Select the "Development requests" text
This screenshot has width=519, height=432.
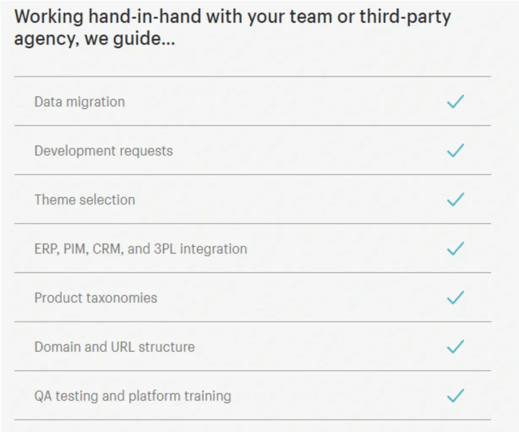coord(104,151)
